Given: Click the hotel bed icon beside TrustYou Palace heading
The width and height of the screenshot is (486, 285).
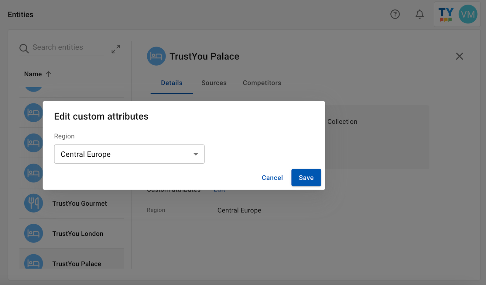Looking at the screenshot, I should pyautogui.click(x=156, y=56).
